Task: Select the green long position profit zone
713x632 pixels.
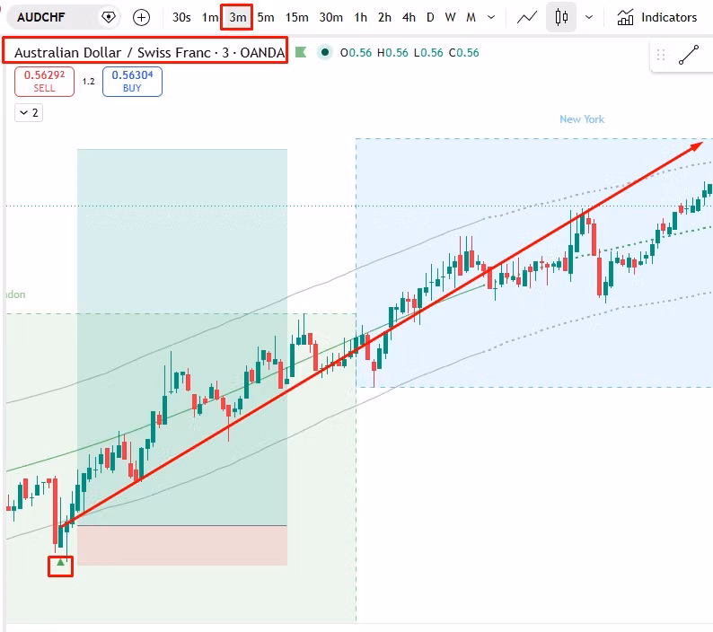Action: tap(182, 337)
